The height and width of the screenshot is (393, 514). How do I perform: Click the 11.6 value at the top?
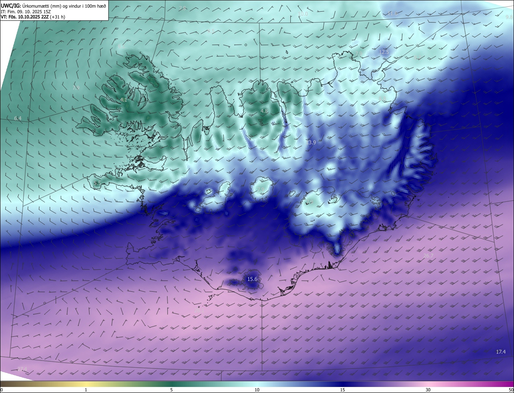click(x=392, y=13)
